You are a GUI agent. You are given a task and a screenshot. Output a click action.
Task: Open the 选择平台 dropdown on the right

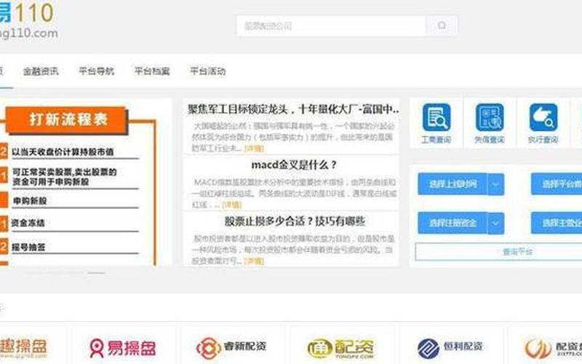557,184
